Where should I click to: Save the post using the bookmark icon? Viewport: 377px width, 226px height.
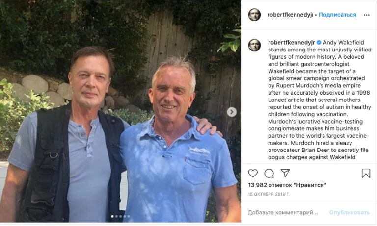[366, 173]
